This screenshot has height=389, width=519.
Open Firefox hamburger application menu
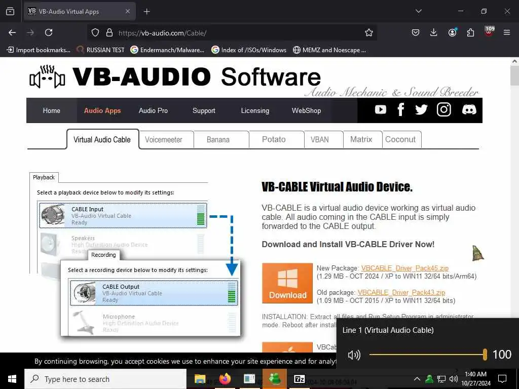click(507, 32)
